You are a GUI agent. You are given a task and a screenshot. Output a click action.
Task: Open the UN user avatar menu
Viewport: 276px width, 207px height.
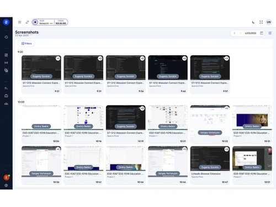[x=269, y=22]
